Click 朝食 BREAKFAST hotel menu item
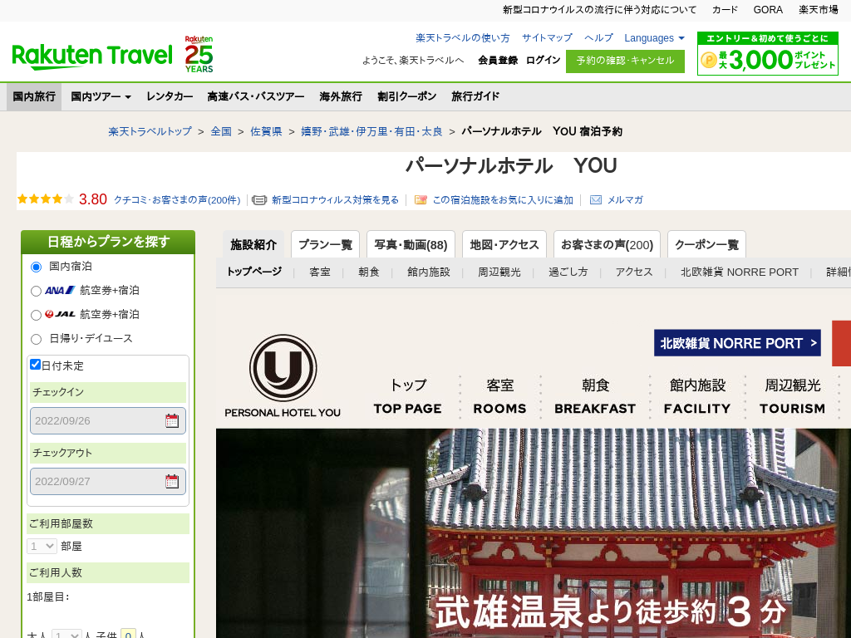 tap(595, 396)
